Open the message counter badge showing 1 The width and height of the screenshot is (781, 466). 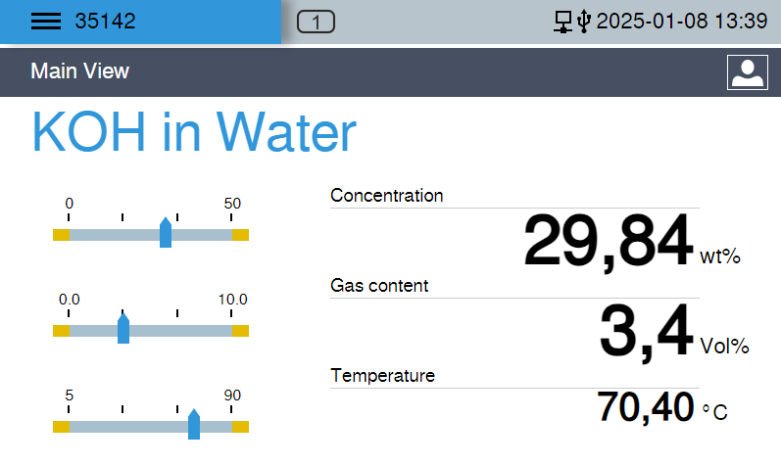[316, 22]
